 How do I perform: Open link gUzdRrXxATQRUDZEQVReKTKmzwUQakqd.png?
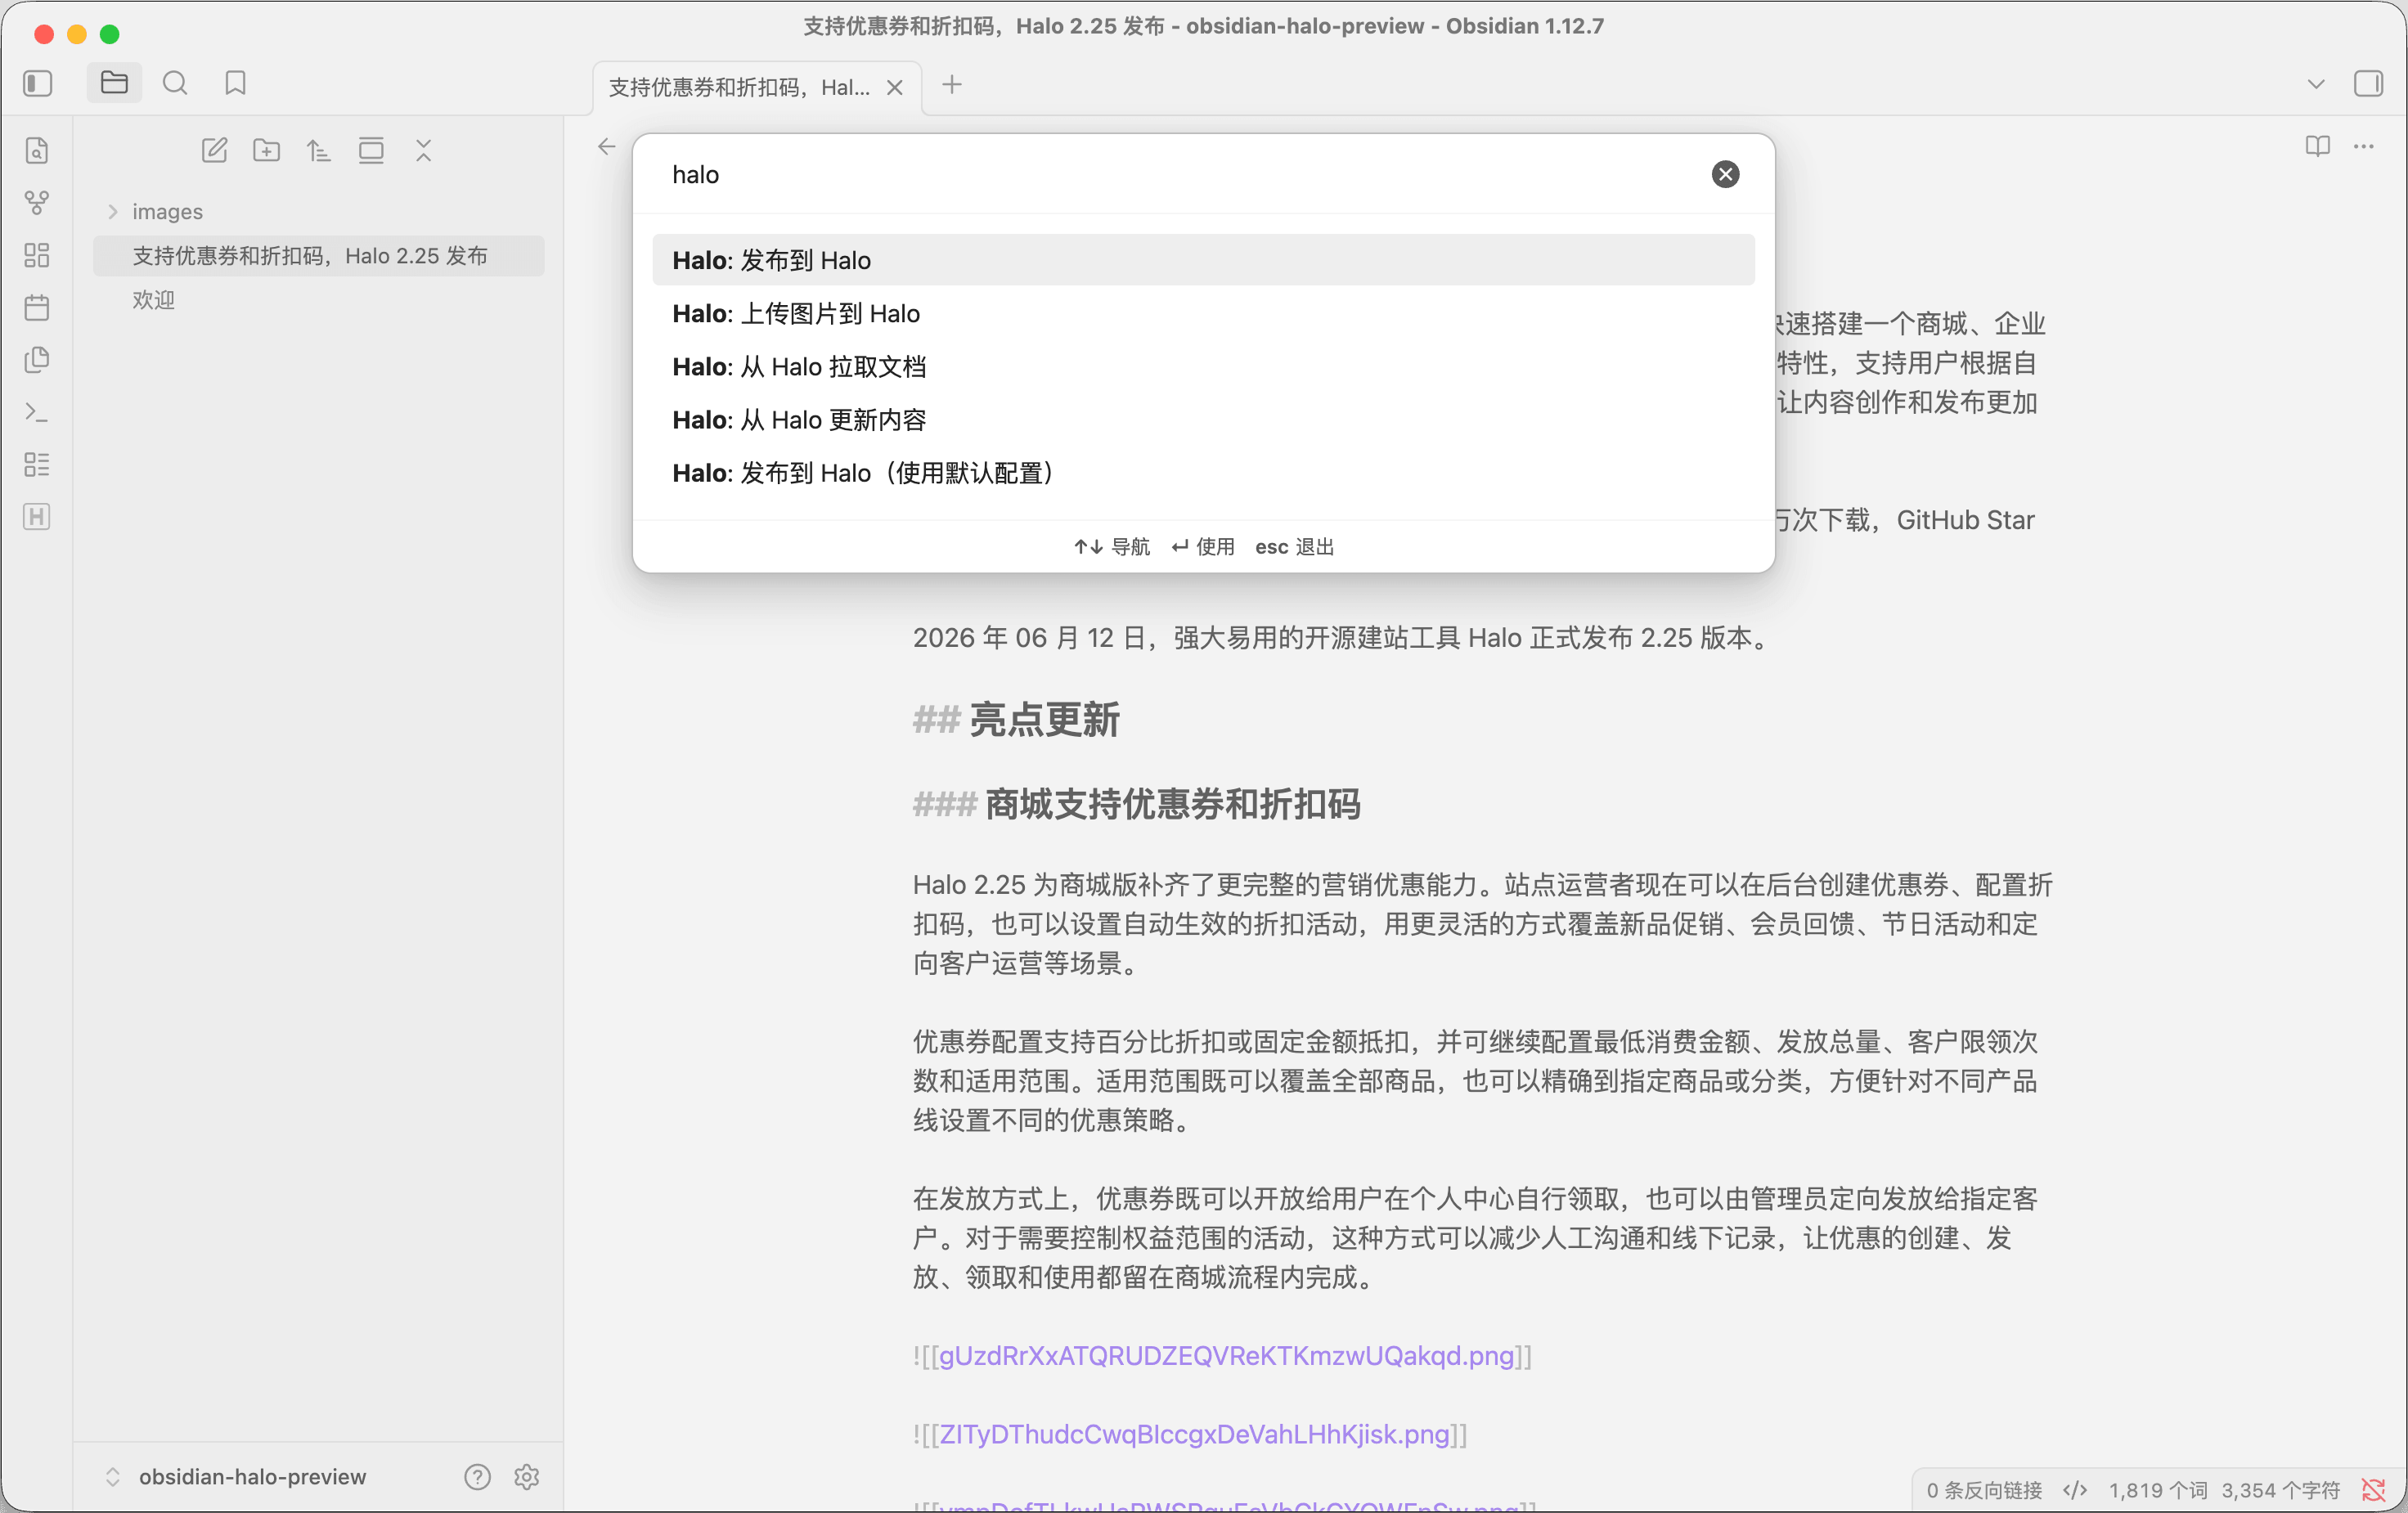pos(1226,1356)
